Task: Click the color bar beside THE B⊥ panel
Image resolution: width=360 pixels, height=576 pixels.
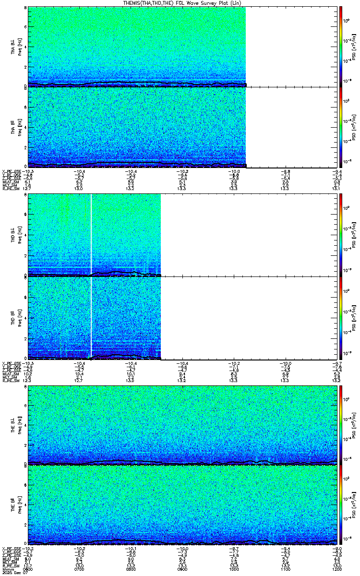Action: coord(341,425)
